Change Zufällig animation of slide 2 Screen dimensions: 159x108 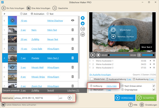pyautogui.click(x=35, y=40)
